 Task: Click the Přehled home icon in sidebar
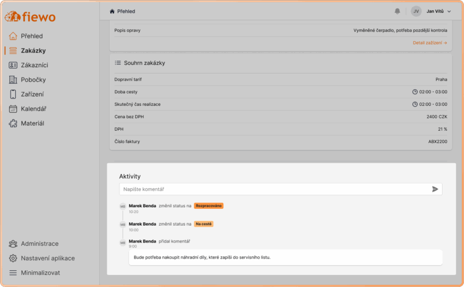[x=13, y=36]
